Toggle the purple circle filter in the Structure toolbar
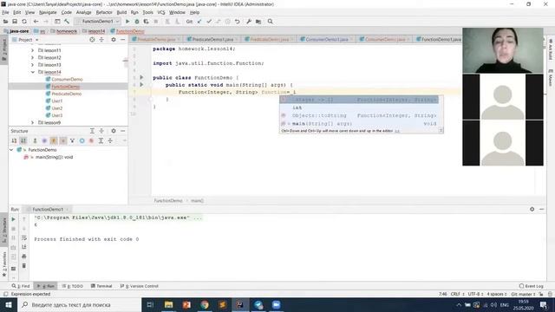 [x=44, y=140]
